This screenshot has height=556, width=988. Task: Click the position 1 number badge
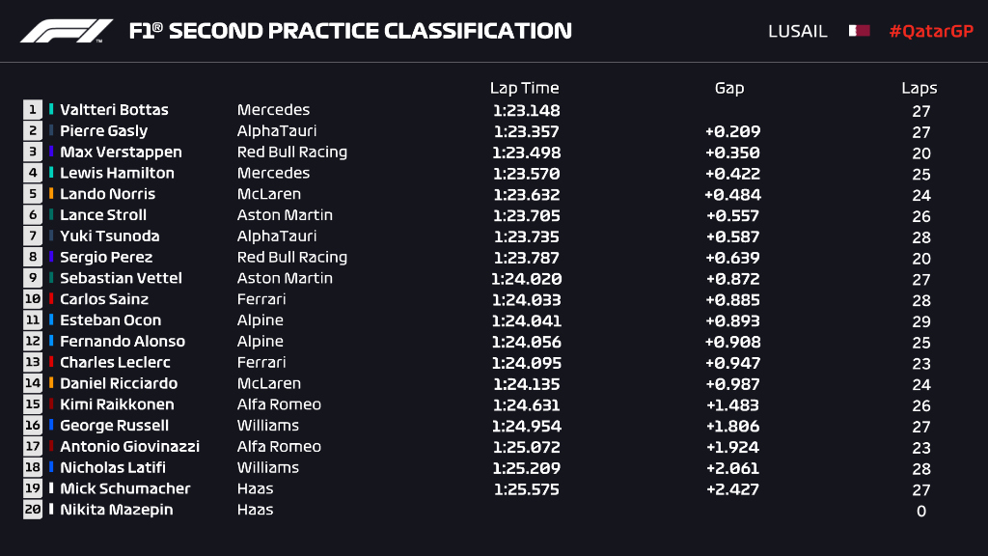(34, 110)
